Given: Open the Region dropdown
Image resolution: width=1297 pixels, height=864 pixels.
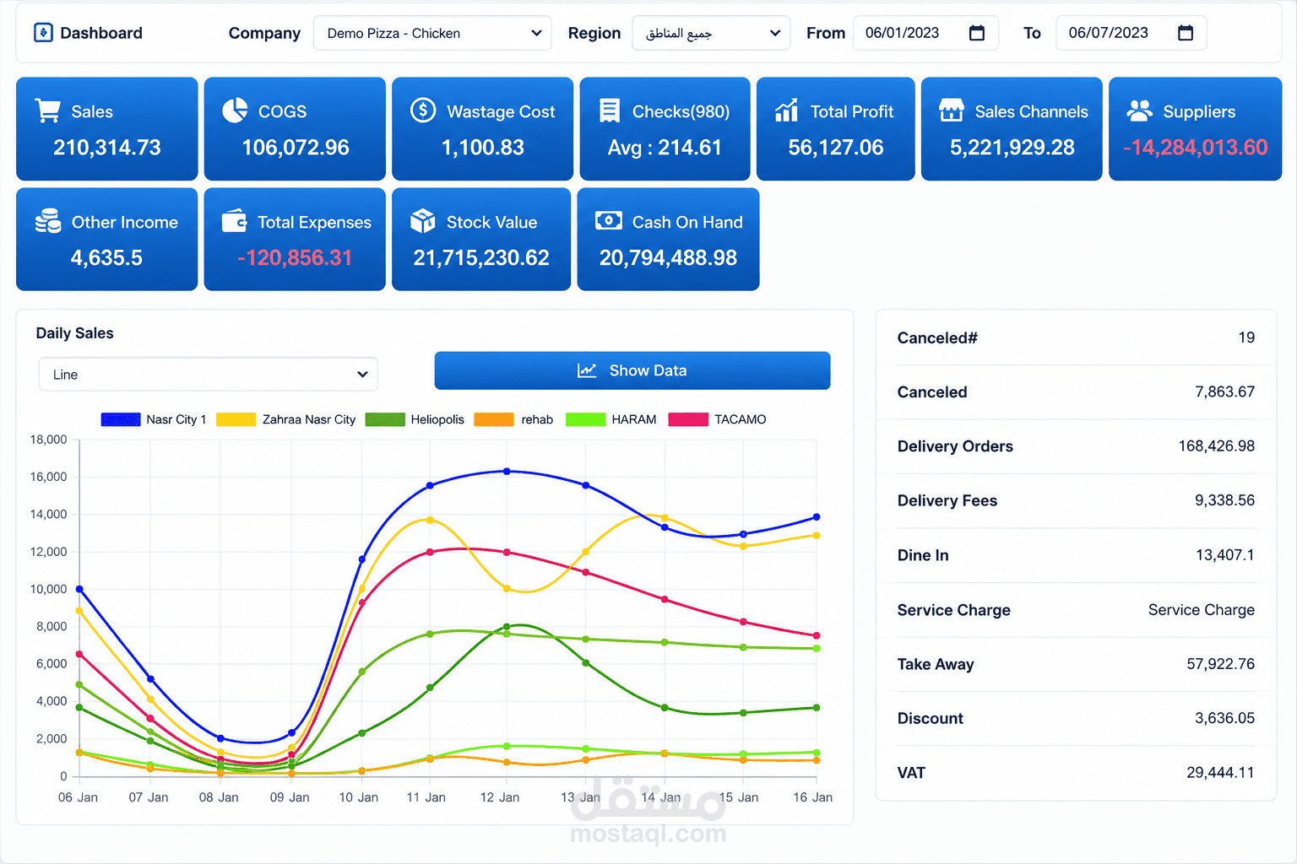Looking at the screenshot, I should click(711, 33).
